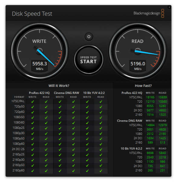Click Cinema DNG read checkmark for 2K DCI 25

[74, 149]
